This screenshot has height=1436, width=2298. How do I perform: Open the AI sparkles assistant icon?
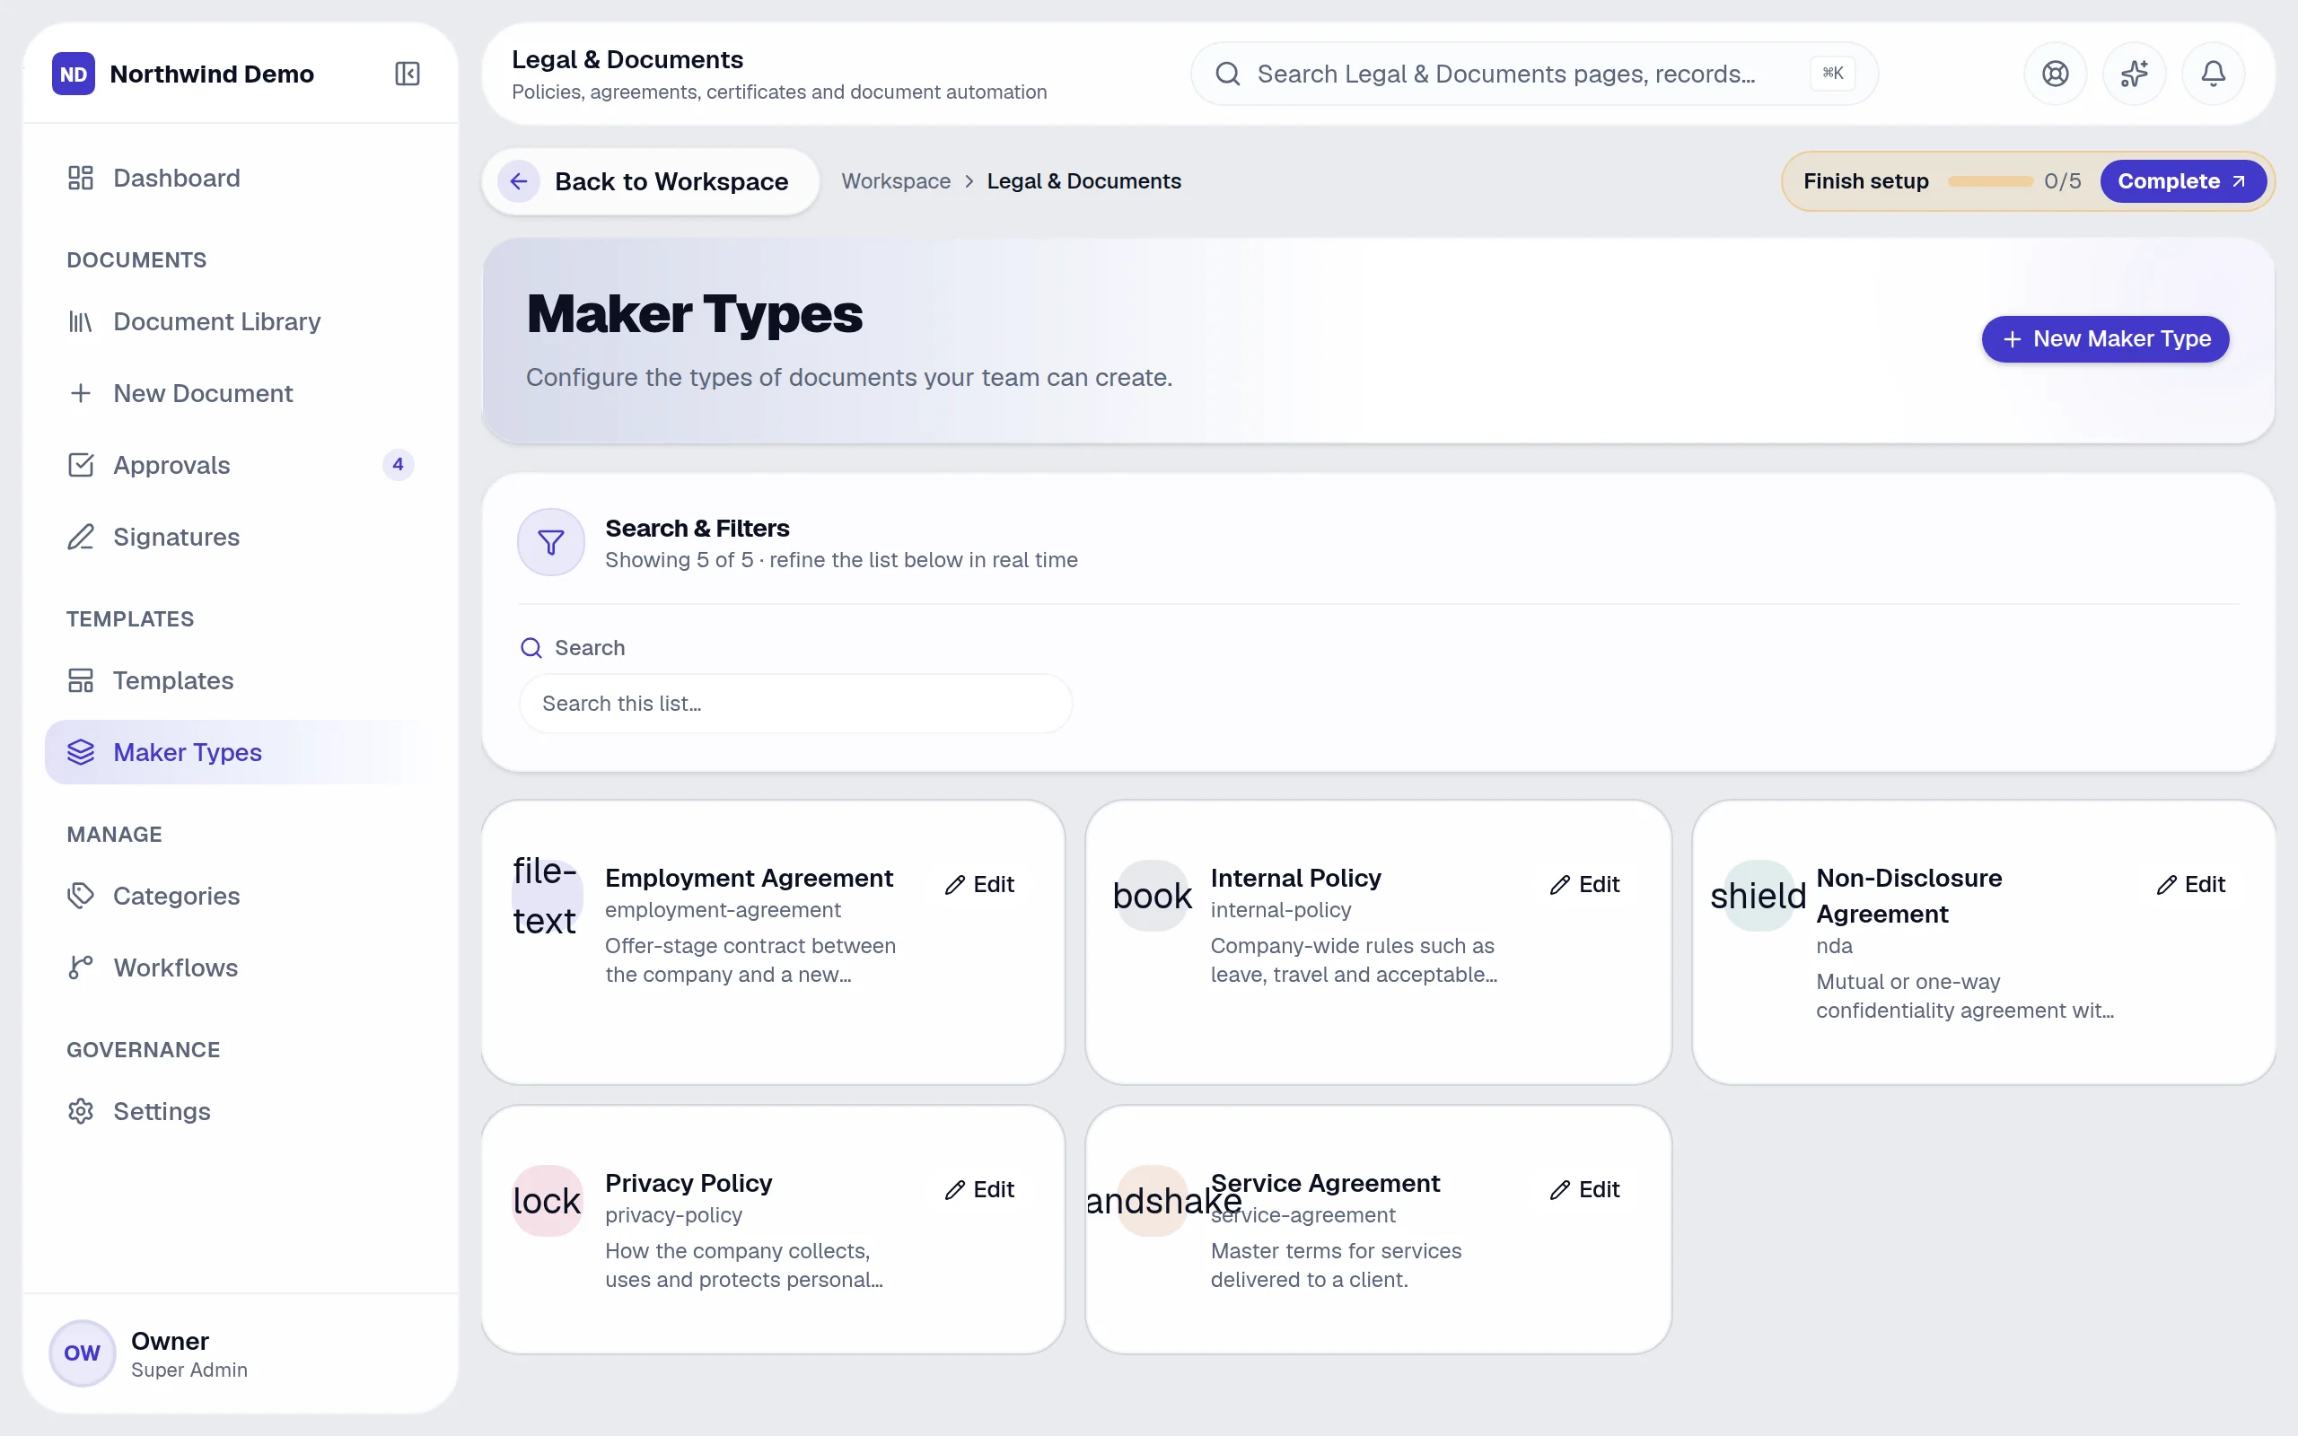[2134, 74]
